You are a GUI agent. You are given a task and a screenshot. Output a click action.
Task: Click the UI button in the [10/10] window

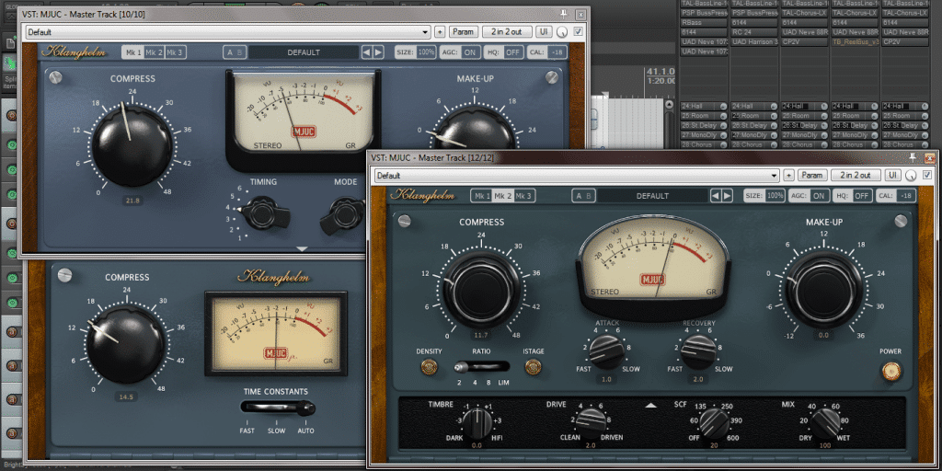[544, 32]
